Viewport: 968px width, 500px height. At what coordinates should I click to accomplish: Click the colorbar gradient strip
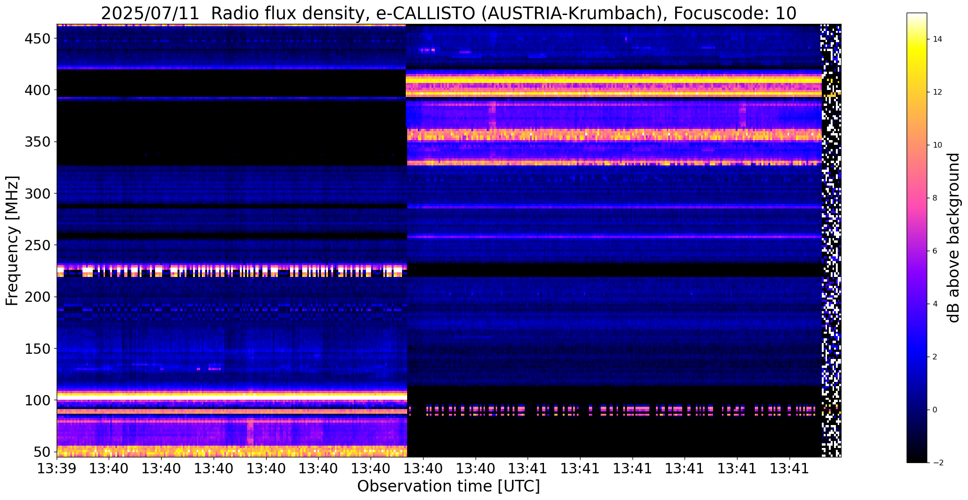click(917, 238)
